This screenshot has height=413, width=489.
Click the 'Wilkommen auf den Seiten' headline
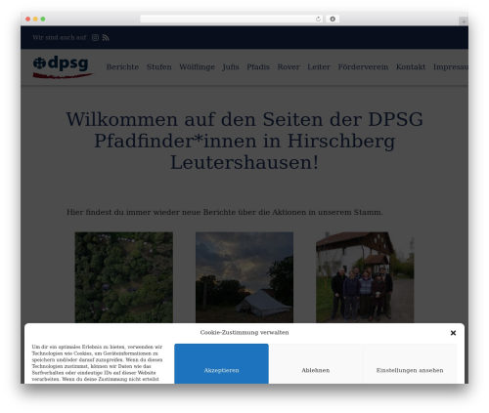coord(244,141)
